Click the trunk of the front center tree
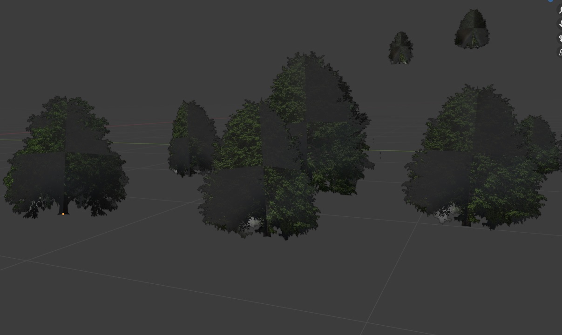Viewport: 562px width, 335px height. (267, 229)
